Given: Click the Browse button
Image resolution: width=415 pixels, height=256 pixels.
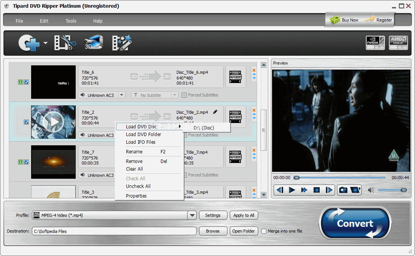Looking at the screenshot, I should click(x=213, y=231).
